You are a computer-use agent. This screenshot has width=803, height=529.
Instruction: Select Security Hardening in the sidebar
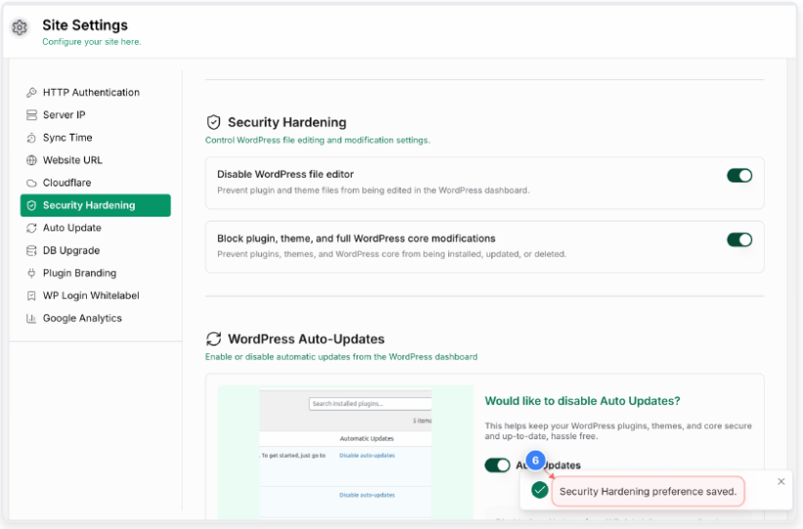pos(96,205)
